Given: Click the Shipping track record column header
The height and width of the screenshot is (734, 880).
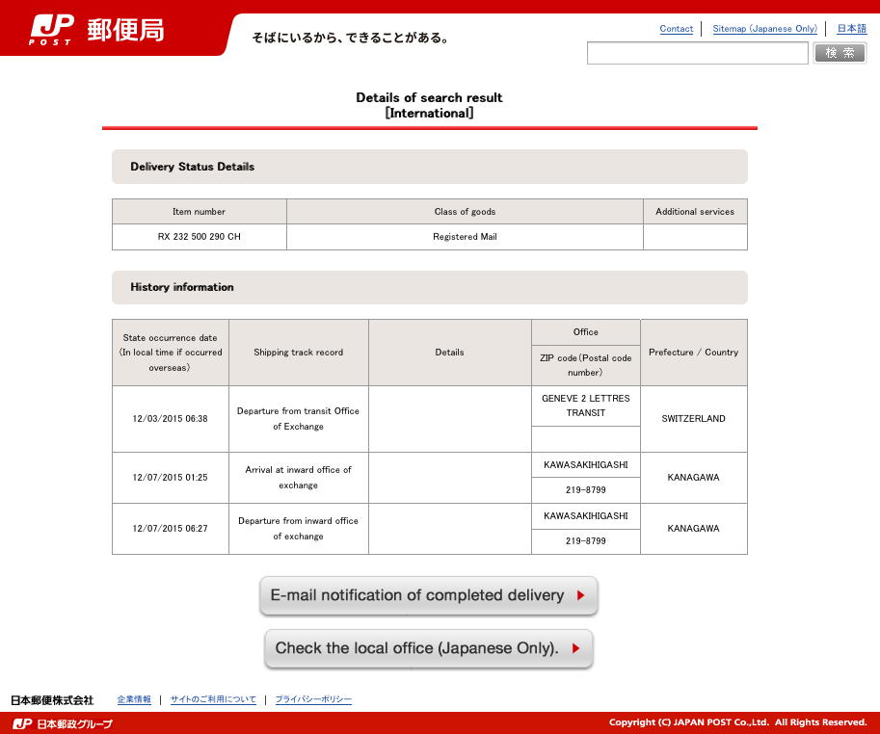Looking at the screenshot, I should click(298, 353).
